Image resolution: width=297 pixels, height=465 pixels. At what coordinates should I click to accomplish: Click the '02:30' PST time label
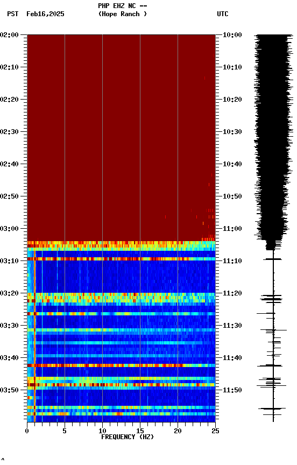click(9, 132)
